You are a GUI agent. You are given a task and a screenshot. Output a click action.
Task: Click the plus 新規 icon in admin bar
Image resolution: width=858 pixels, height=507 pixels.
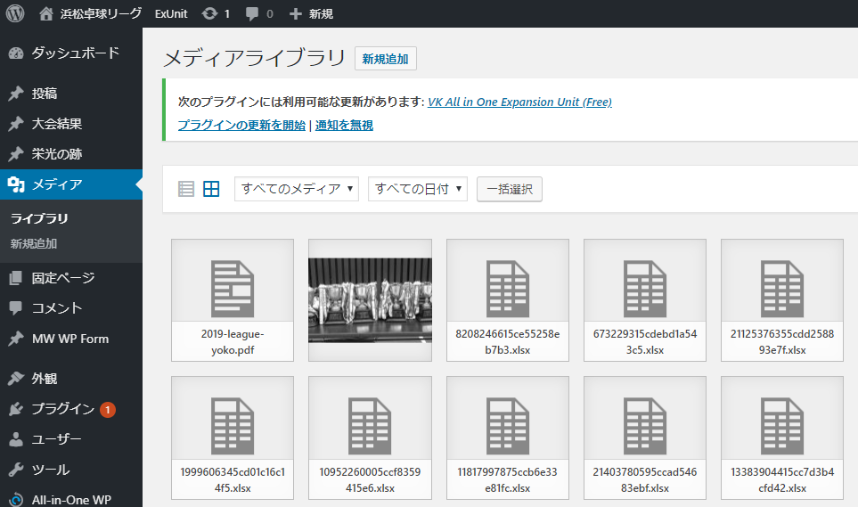tap(296, 13)
